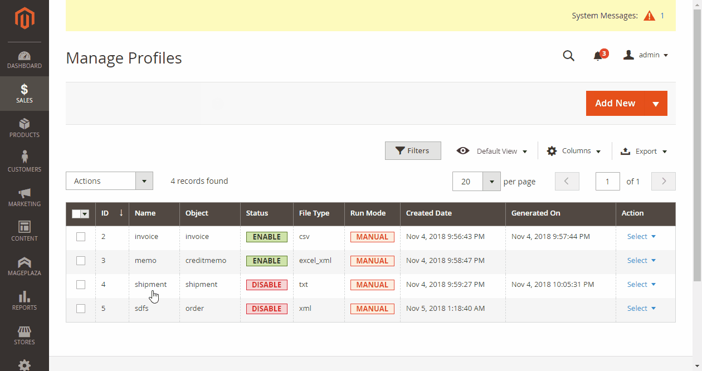Click the Magento logo
Image resolution: width=702 pixels, height=371 pixels.
(x=25, y=18)
